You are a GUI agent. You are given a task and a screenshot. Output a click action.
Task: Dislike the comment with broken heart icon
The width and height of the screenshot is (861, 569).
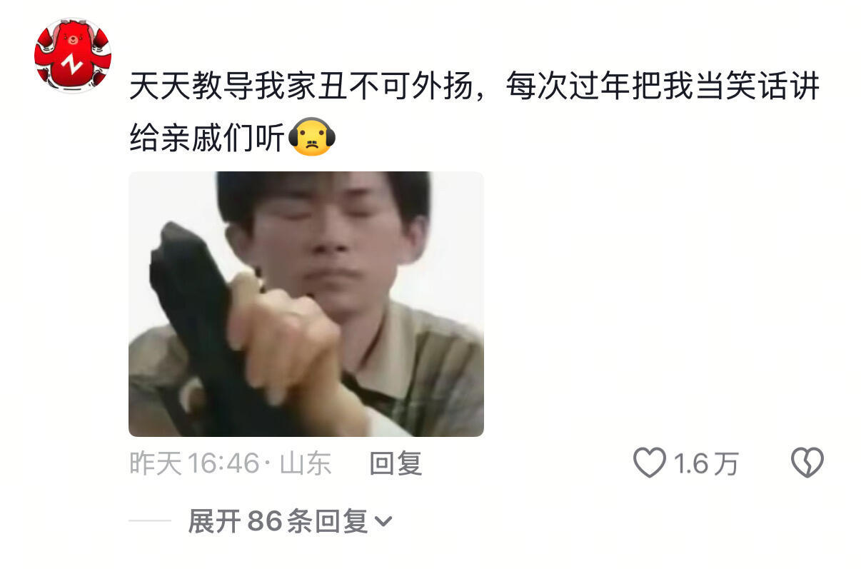pos(807,463)
